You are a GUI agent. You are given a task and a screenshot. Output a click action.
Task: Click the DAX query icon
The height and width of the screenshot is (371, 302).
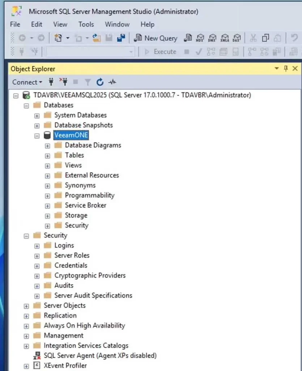point(237,38)
